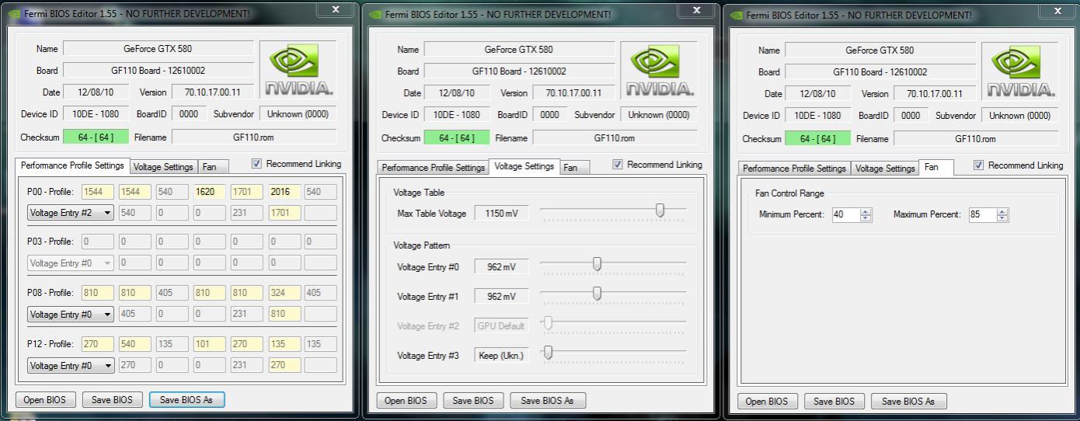This screenshot has width=1080, height=421.
Task: Raise Maximum Percent using its up arrow
Action: click(1002, 211)
